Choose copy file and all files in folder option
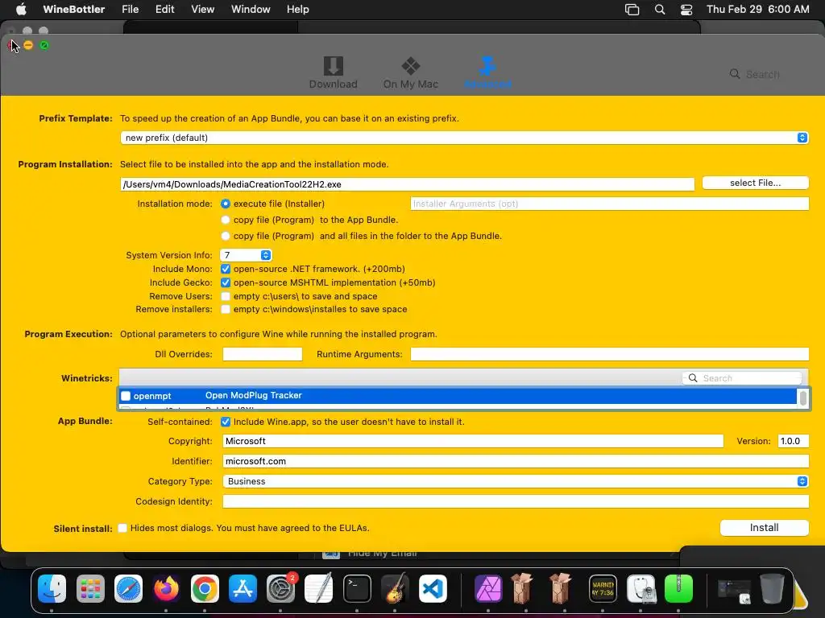This screenshot has width=825, height=618. pyautogui.click(x=226, y=236)
